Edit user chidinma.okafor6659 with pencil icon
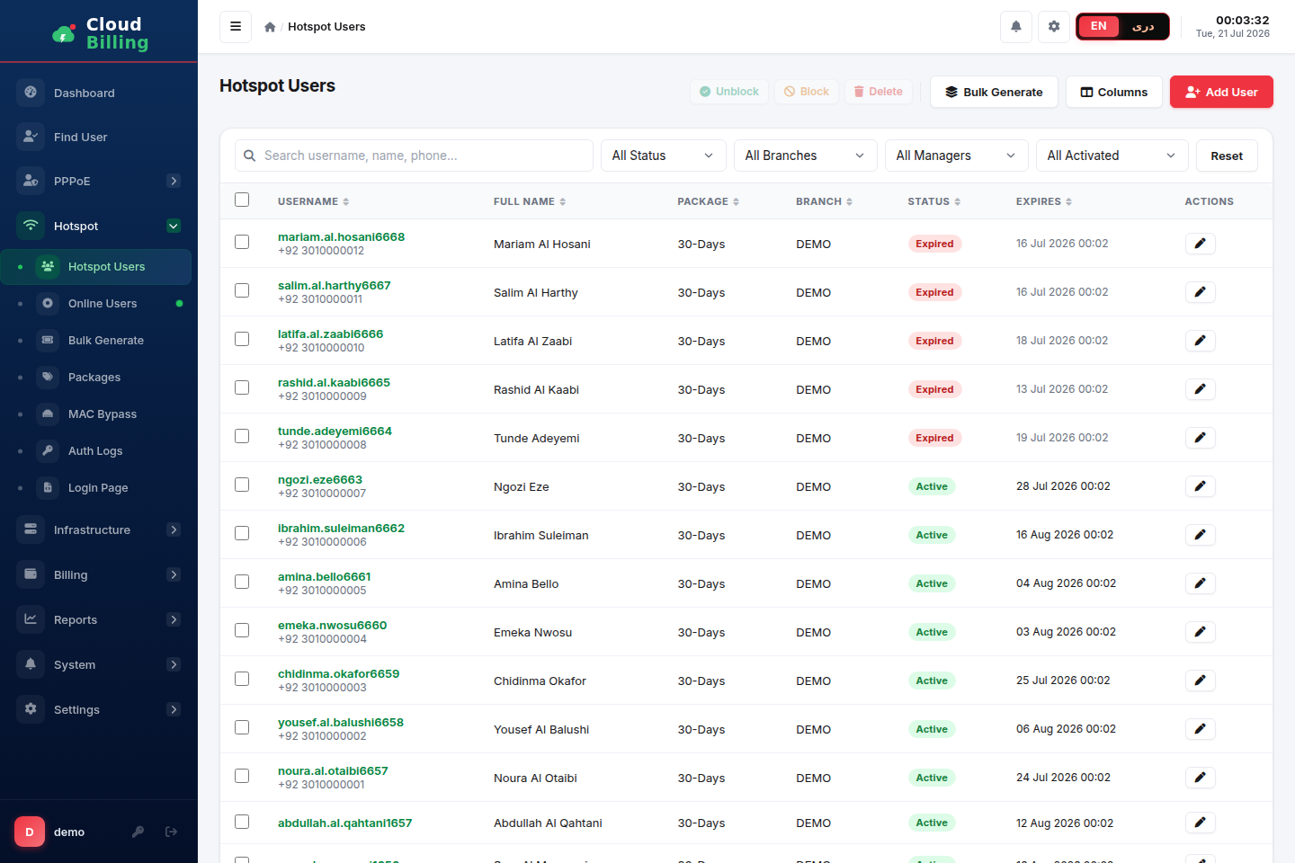 tap(1200, 681)
